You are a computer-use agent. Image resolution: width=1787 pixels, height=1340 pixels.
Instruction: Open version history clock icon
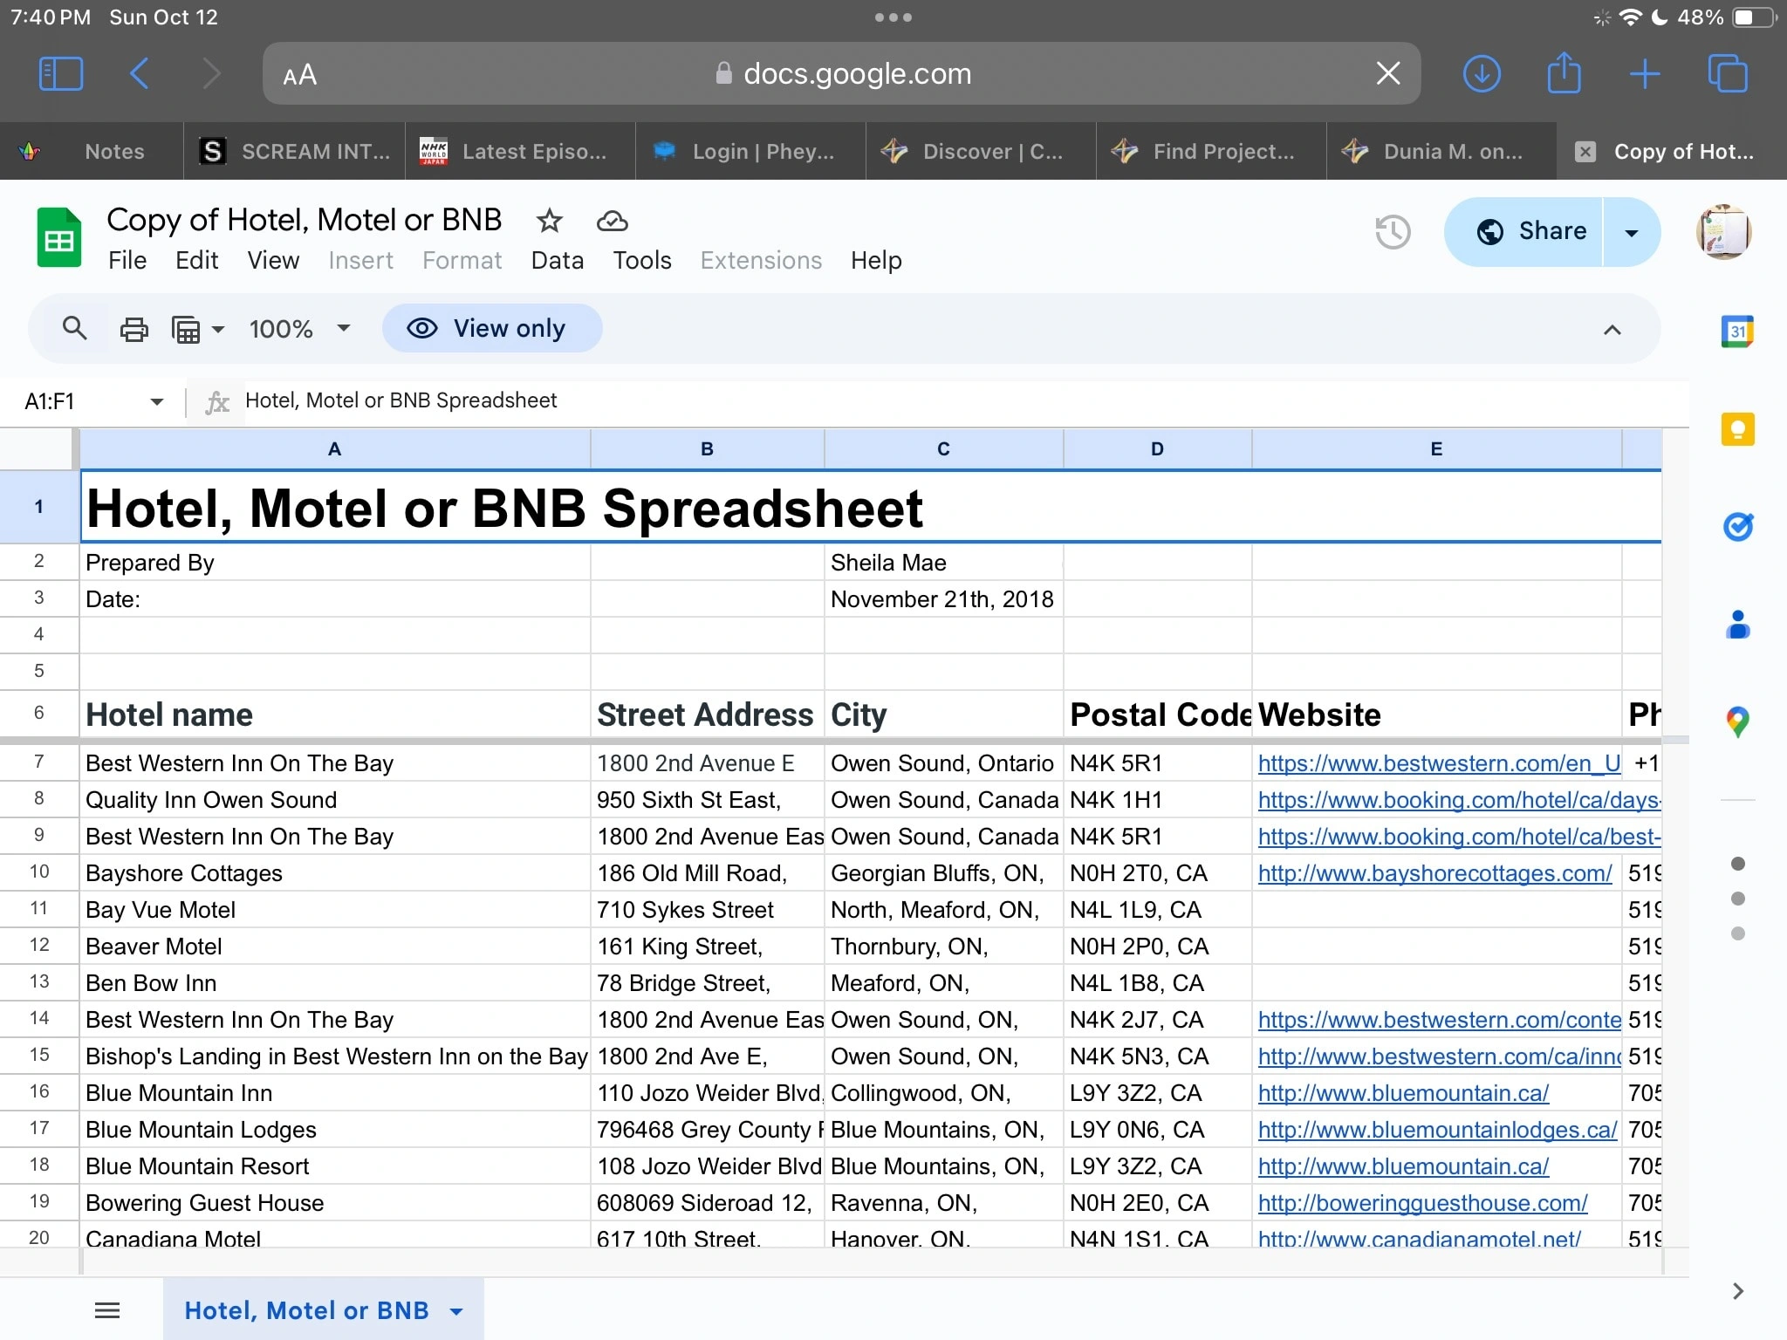pos(1393,232)
